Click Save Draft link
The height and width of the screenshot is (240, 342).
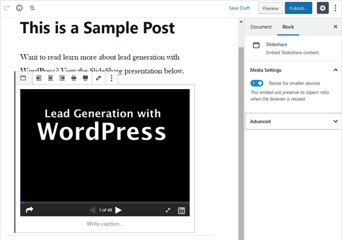point(239,8)
